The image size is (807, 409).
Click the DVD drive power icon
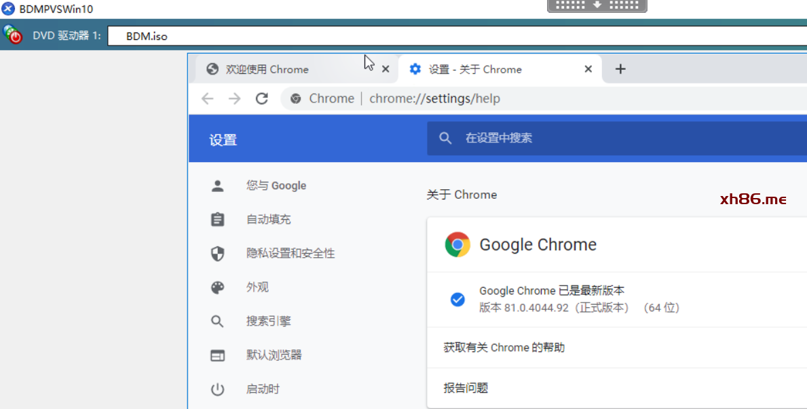click(x=13, y=35)
